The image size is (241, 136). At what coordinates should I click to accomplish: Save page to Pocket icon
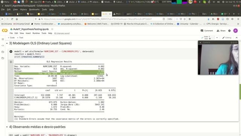point(181,19)
